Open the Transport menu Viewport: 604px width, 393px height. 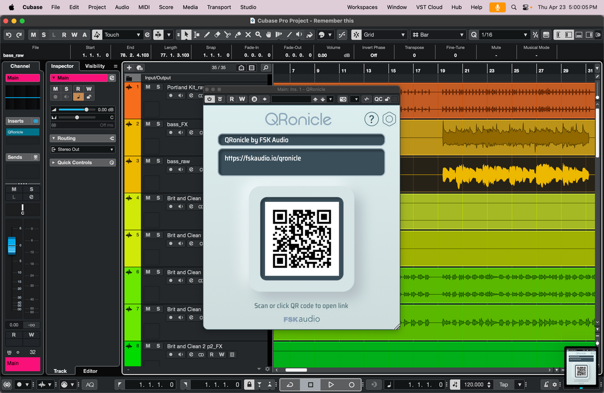(219, 7)
